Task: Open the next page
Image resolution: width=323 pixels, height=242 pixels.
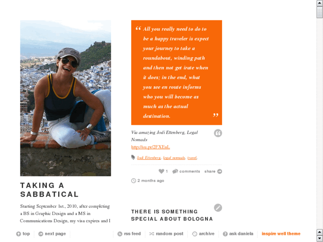Action: (52, 234)
